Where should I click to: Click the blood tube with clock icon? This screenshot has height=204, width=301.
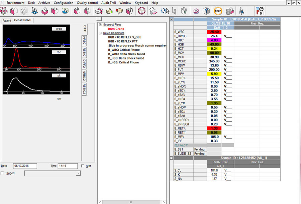[x=260, y=11]
